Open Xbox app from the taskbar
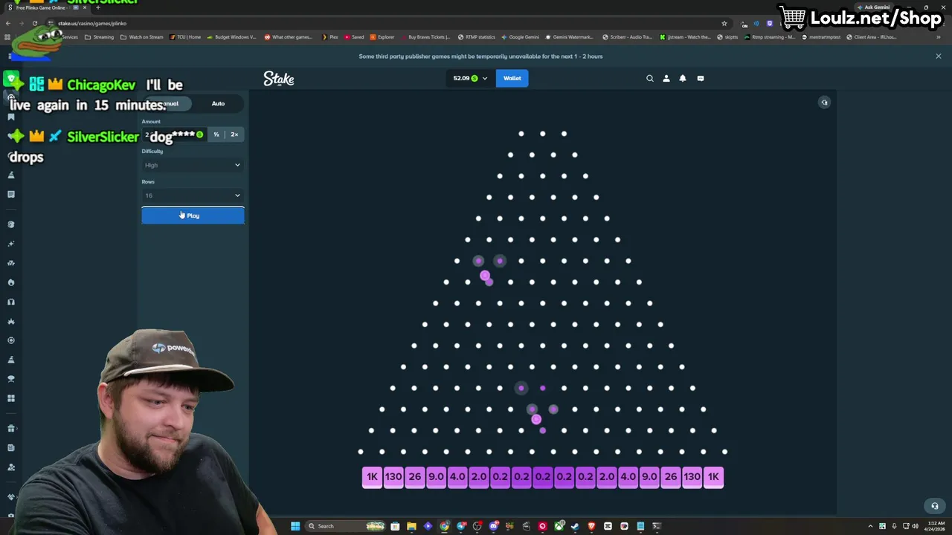The height and width of the screenshot is (535, 952). 559,526
